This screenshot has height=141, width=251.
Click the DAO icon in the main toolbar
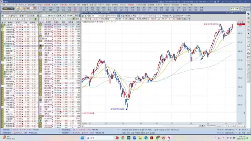(28, 8)
